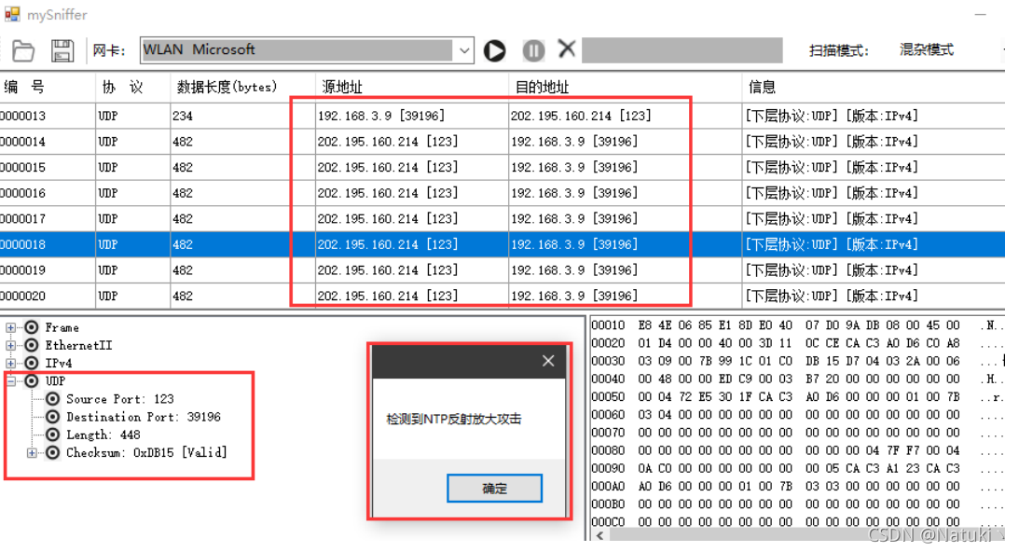Minimize the mySniffer window

981,14
